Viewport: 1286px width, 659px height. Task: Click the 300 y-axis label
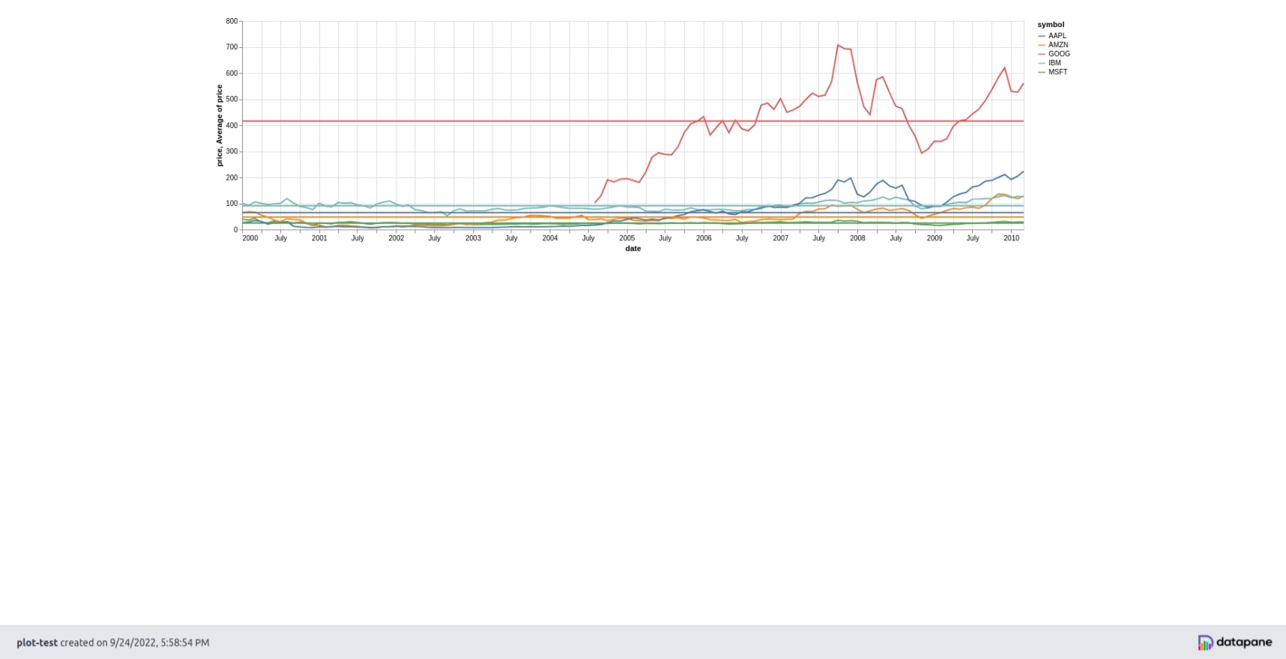[x=232, y=151]
